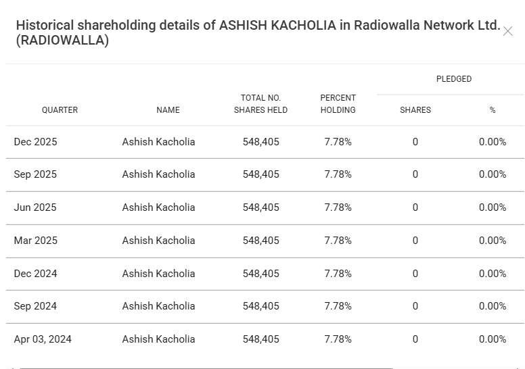
Task: Select the Jun 2025 quarter cell
Action: (x=35, y=207)
